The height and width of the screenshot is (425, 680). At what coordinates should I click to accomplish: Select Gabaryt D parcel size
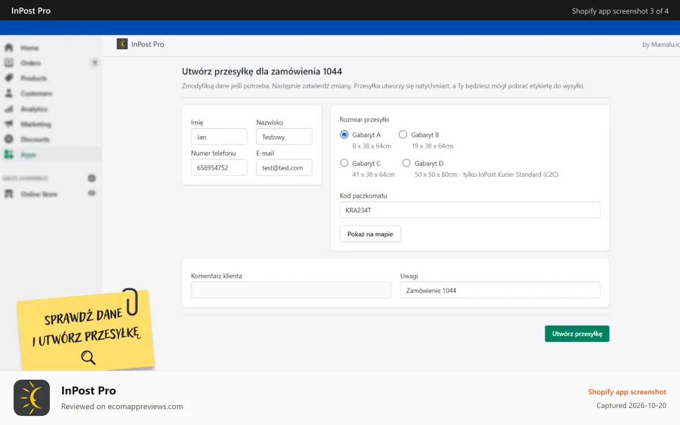click(x=406, y=163)
